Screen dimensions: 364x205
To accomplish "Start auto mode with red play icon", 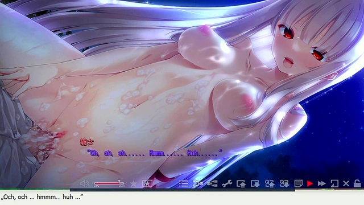I will coord(309,183).
